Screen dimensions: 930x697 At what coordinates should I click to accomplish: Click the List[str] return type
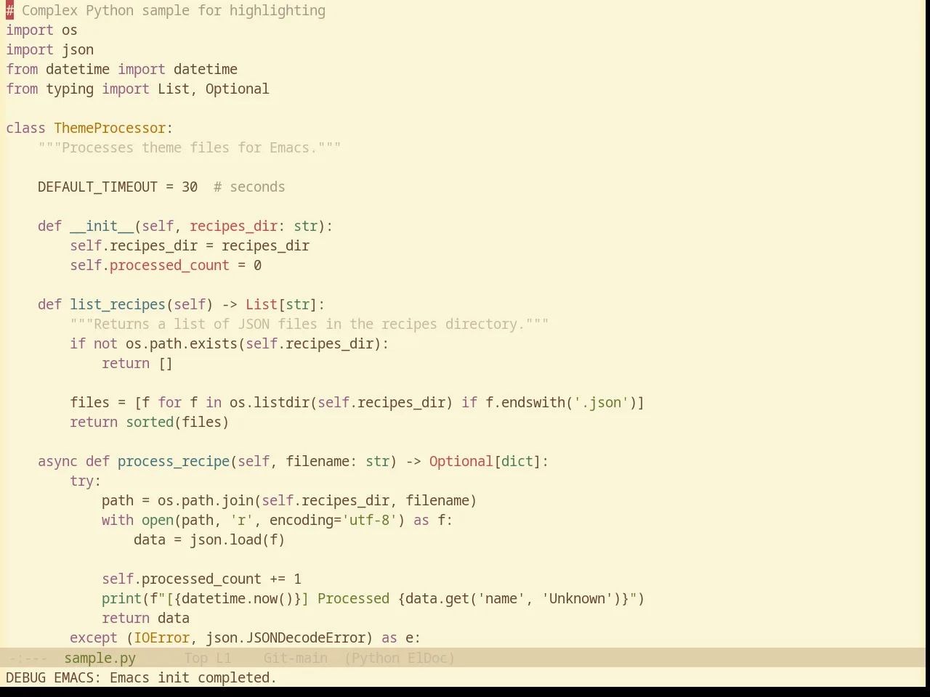(281, 304)
